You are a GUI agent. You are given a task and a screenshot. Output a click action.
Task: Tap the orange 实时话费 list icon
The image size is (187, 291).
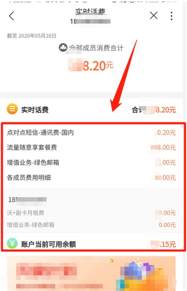pyautogui.click(x=12, y=109)
